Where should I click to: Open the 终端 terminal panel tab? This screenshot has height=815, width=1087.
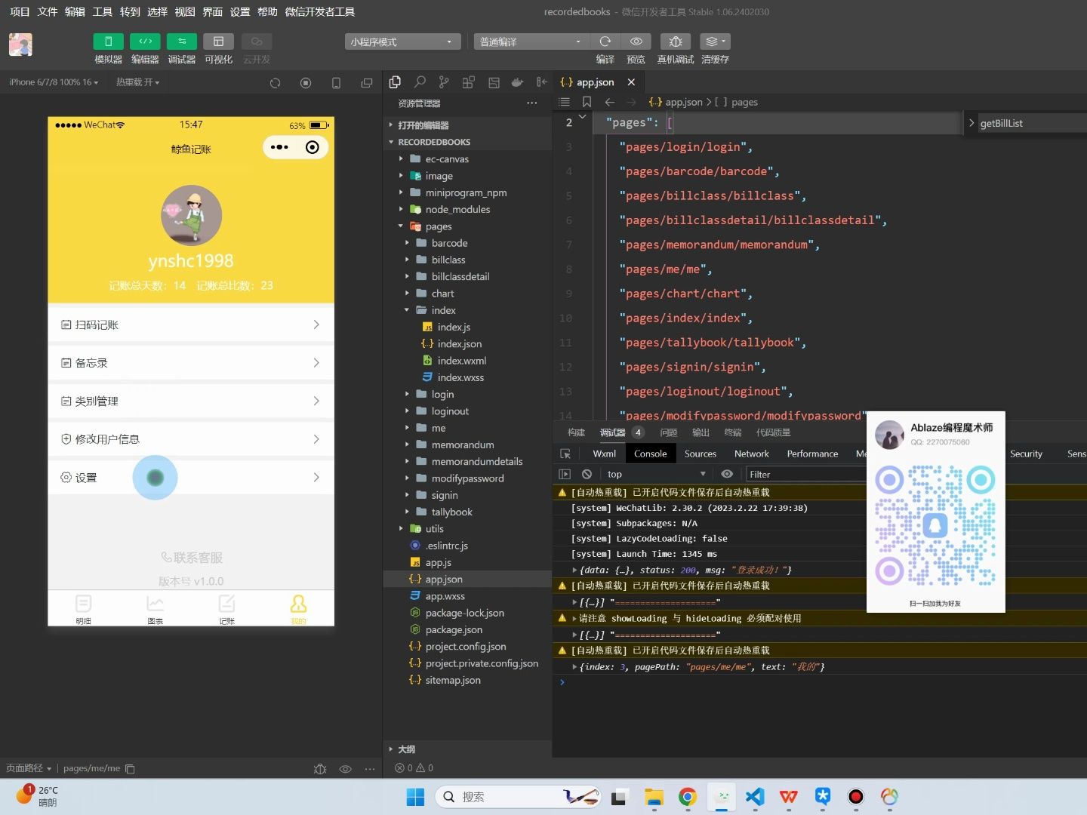pyautogui.click(x=733, y=432)
